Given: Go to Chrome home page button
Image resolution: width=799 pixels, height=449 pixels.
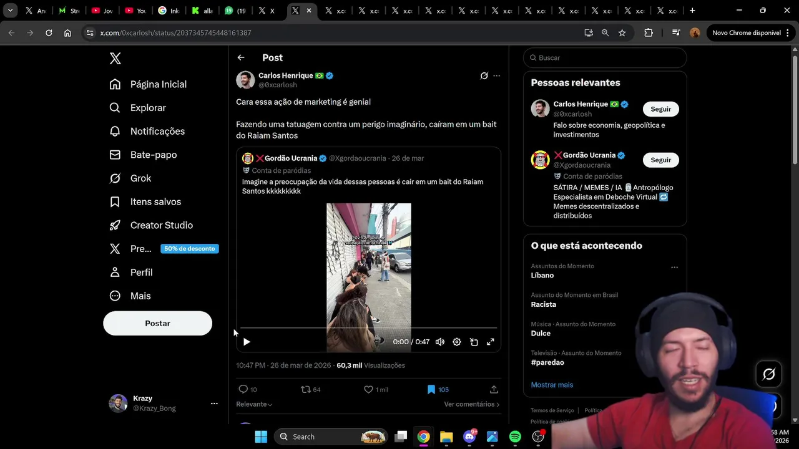Looking at the screenshot, I should pos(67,33).
